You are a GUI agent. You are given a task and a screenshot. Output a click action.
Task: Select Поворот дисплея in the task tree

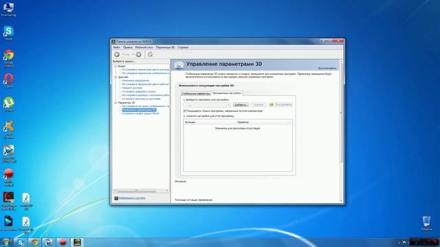tap(132, 88)
